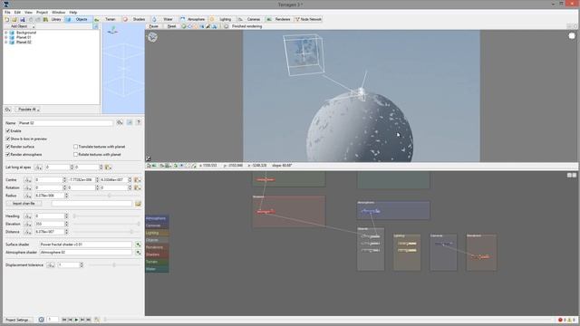Click the animation icon beside Radius label
The image size is (580, 326).
(x=28, y=196)
